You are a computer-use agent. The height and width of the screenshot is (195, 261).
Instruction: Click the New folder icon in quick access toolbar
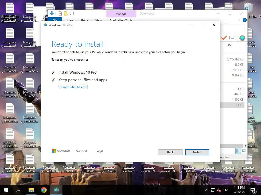coord(66,13)
